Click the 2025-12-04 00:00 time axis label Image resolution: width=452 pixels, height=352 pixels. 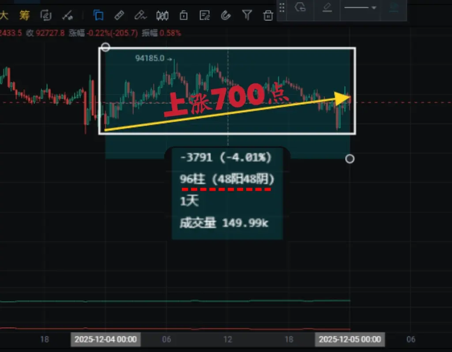(x=105, y=339)
